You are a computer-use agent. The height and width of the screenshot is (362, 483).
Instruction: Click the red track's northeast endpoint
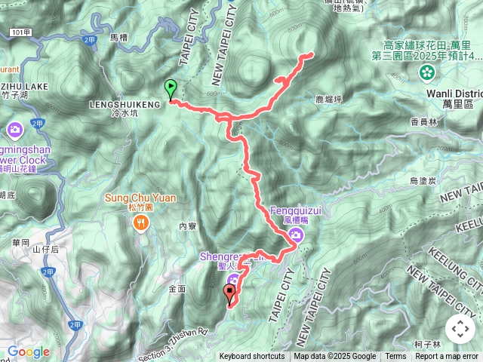[x=312, y=55]
